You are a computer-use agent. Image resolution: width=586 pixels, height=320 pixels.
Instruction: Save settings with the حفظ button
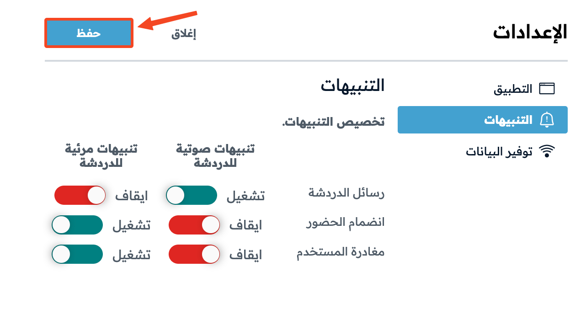tap(89, 33)
